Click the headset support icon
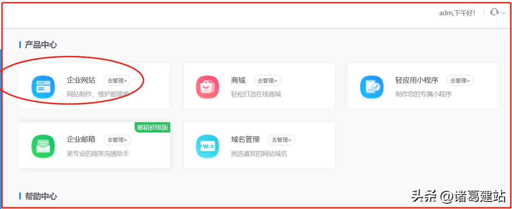The height and width of the screenshot is (209, 512). coord(494,12)
